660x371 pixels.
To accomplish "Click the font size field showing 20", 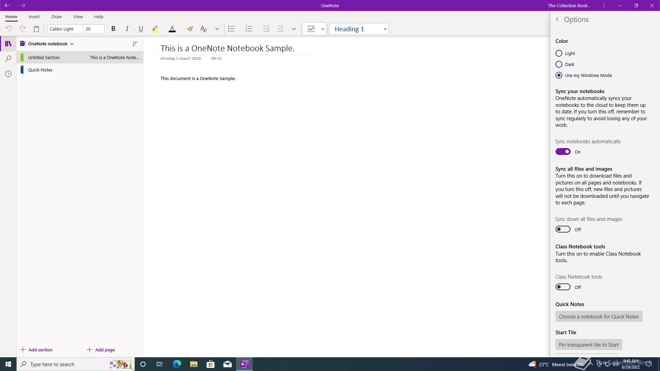I will pyautogui.click(x=93, y=29).
